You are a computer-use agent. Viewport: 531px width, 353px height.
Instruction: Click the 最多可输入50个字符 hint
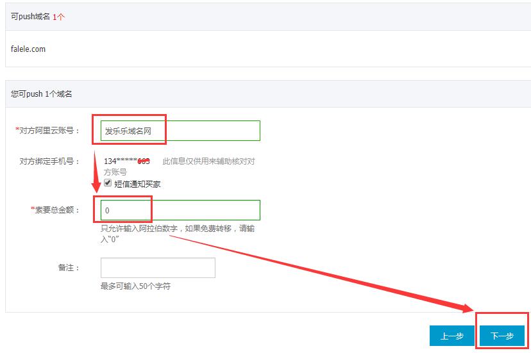pyautogui.click(x=135, y=286)
